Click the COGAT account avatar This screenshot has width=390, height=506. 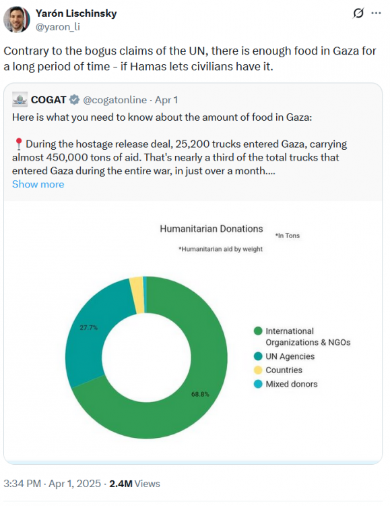click(x=20, y=100)
